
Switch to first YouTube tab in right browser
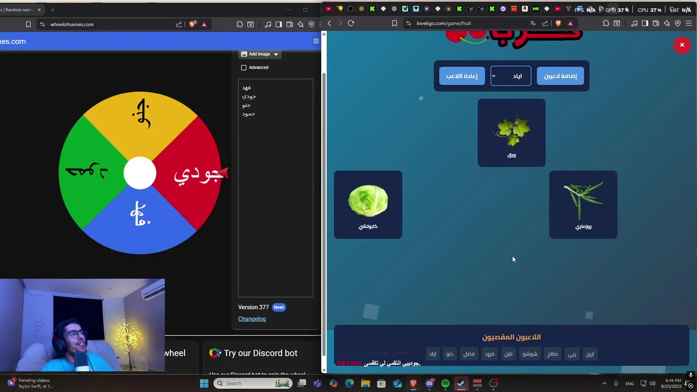[x=329, y=9]
